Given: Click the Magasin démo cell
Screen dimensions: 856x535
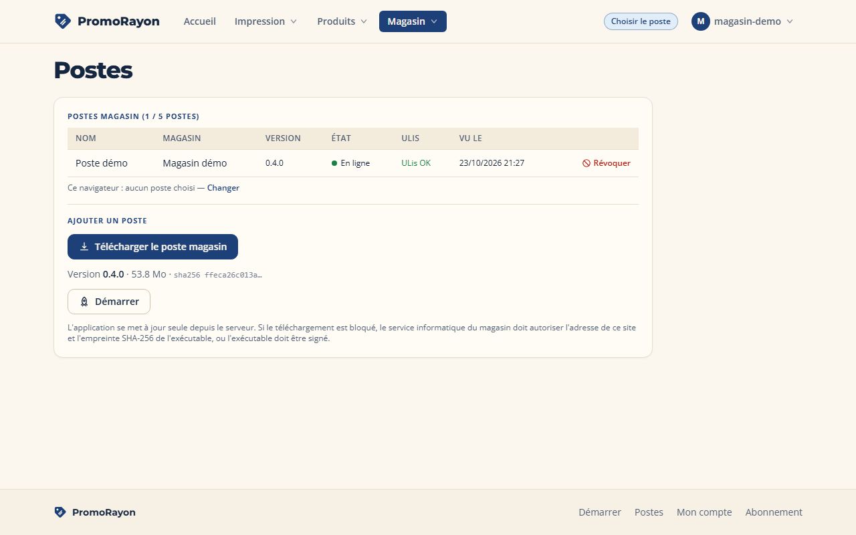Looking at the screenshot, I should (x=195, y=163).
